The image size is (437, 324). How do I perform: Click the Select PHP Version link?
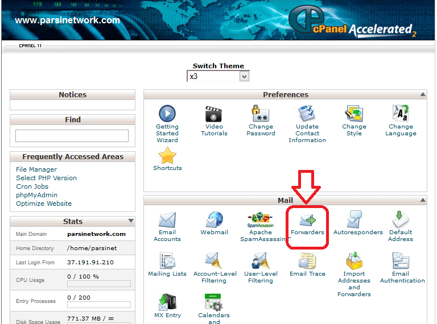tap(46, 178)
